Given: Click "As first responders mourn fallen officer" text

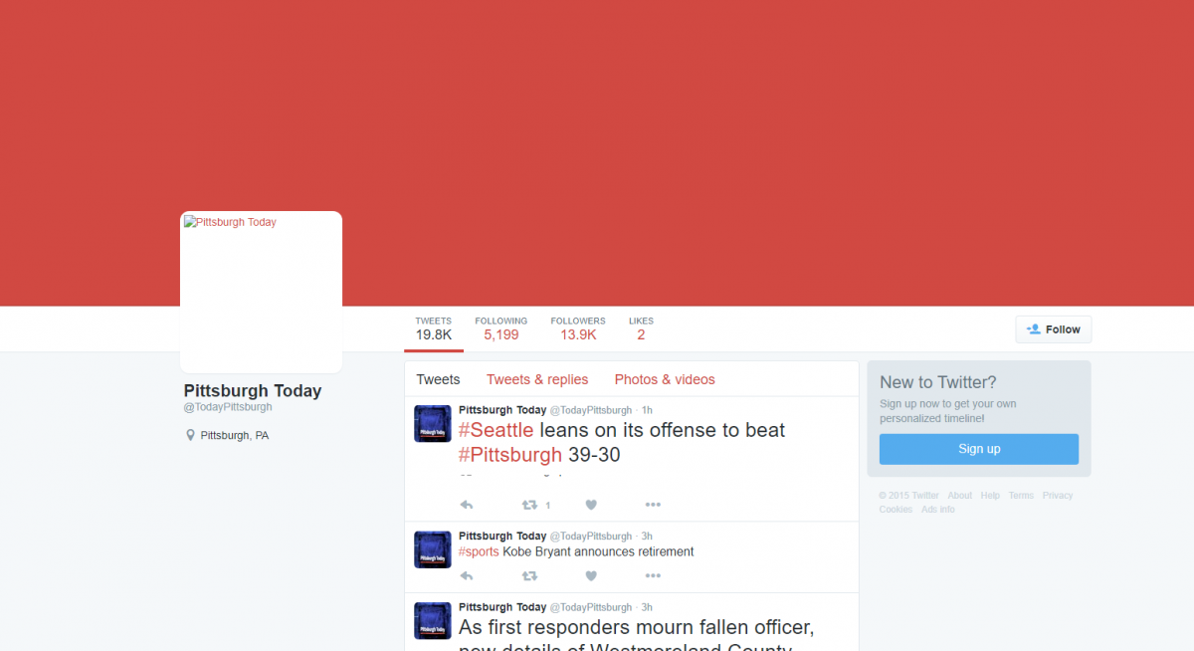Looking at the screenshot, I should click(x=637, y=628).
